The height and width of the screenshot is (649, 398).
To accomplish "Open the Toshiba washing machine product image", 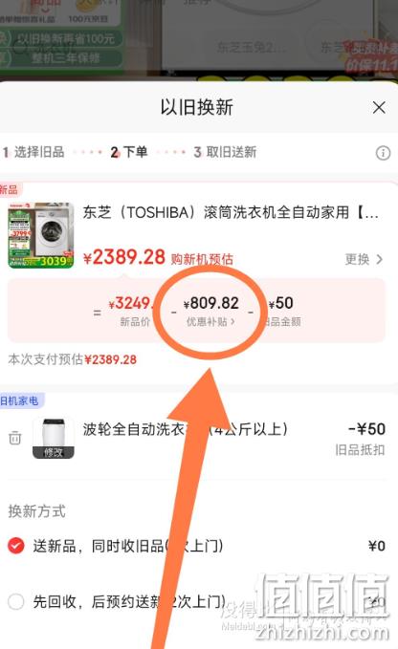I will tap(41, 235).
